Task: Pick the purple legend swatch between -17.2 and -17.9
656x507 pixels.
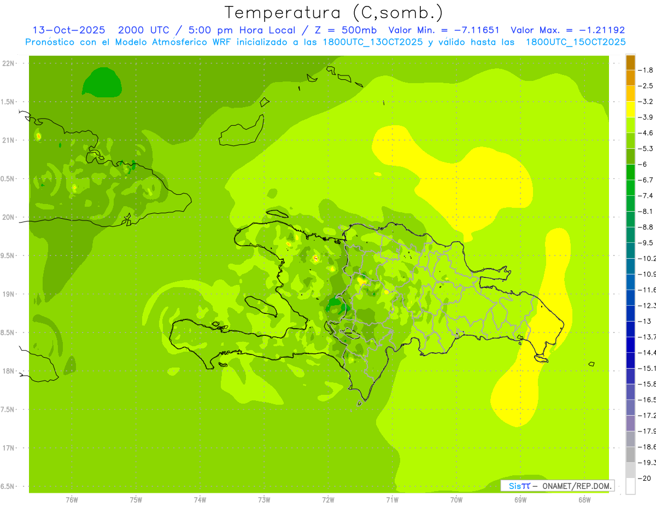Action: [x=630, y=423]
